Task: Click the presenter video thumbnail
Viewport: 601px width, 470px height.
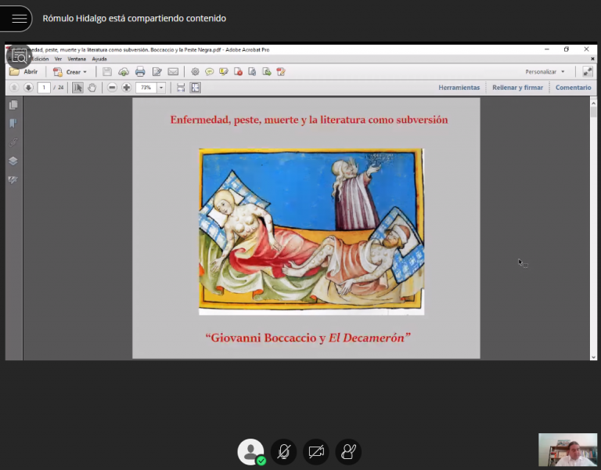Action: (x=567, y=450)
